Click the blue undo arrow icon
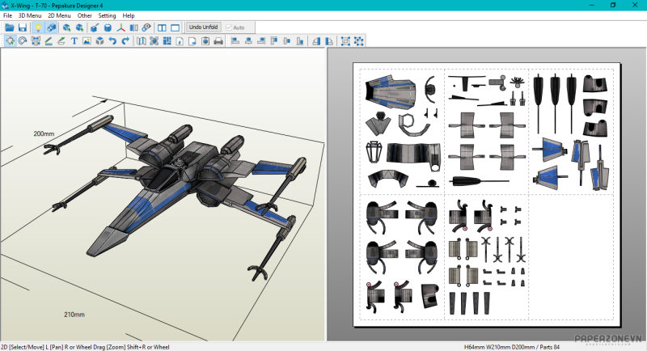647x351 pixels. coord(112,40)
